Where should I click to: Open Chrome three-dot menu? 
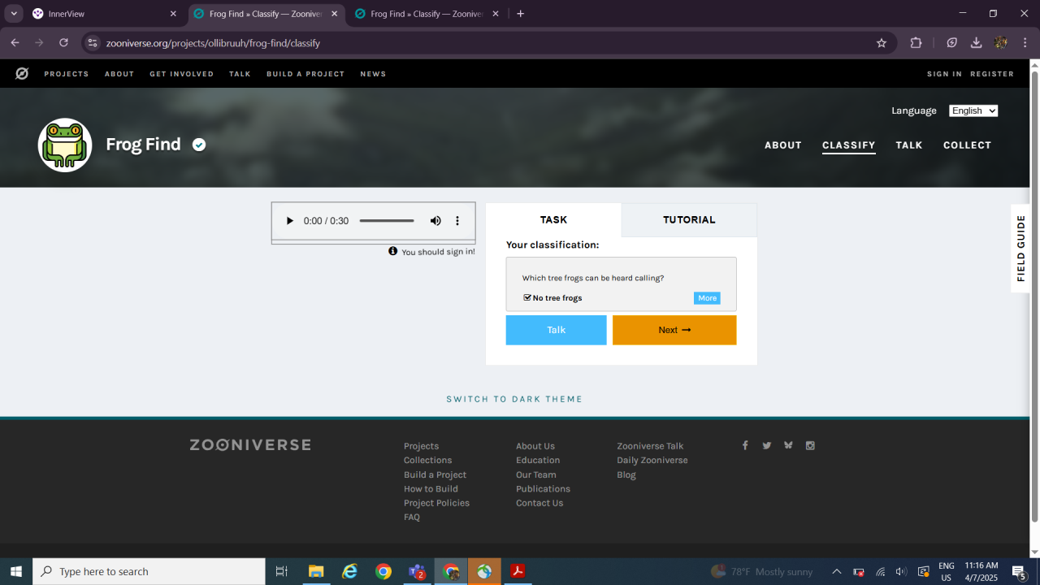pyautogui.click(x=1025, y=43)
